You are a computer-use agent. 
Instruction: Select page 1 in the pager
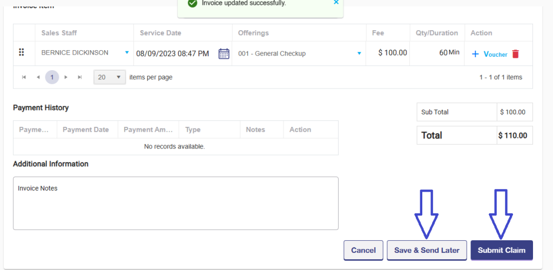click(x=52, y=77)
